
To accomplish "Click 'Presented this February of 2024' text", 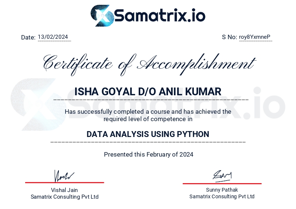I will [149, 155].
